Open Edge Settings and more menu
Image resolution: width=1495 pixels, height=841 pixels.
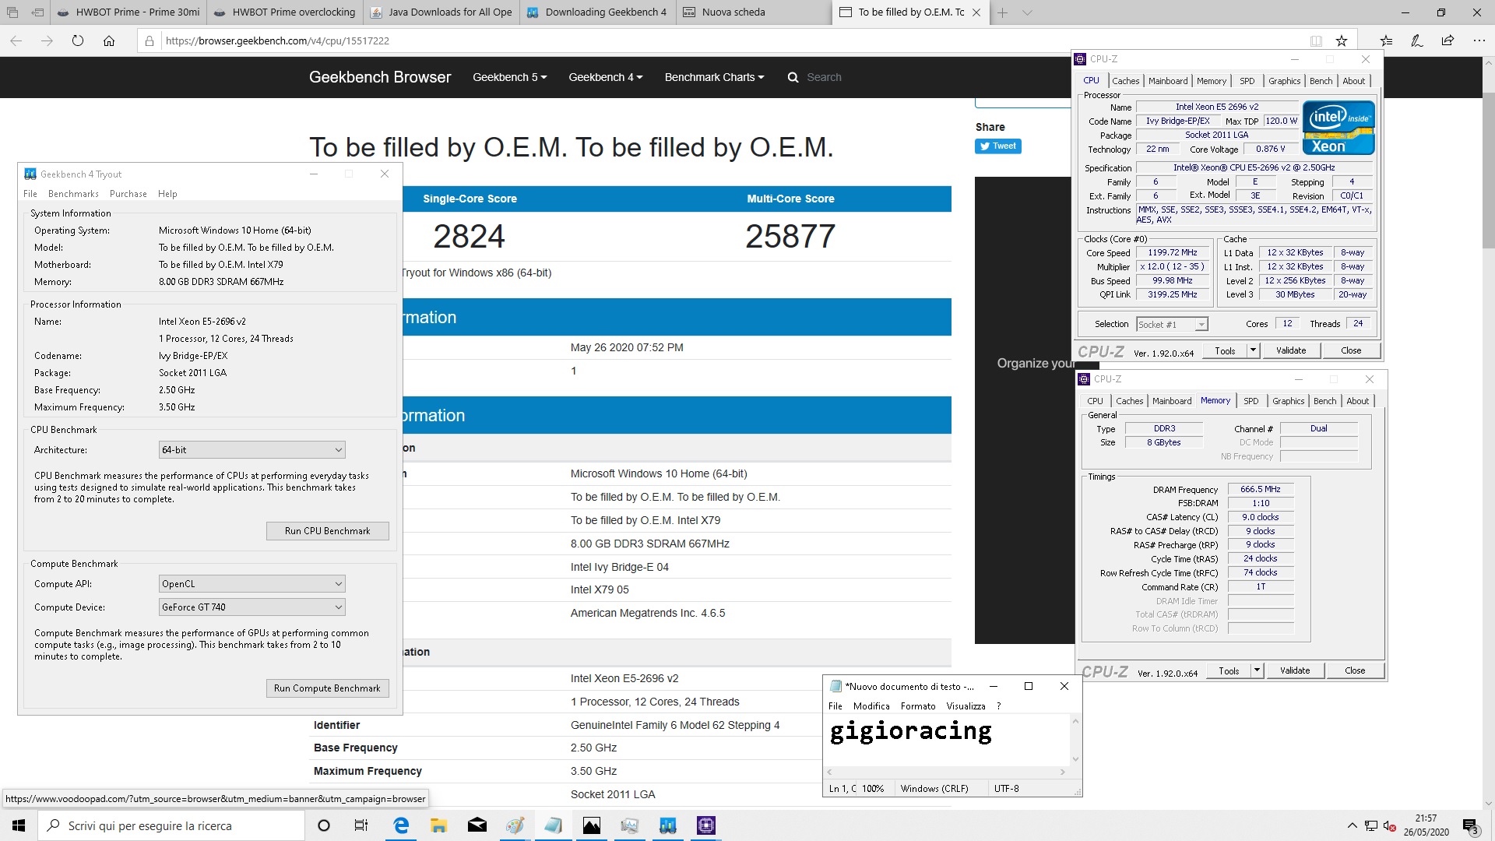(1479, 40)
